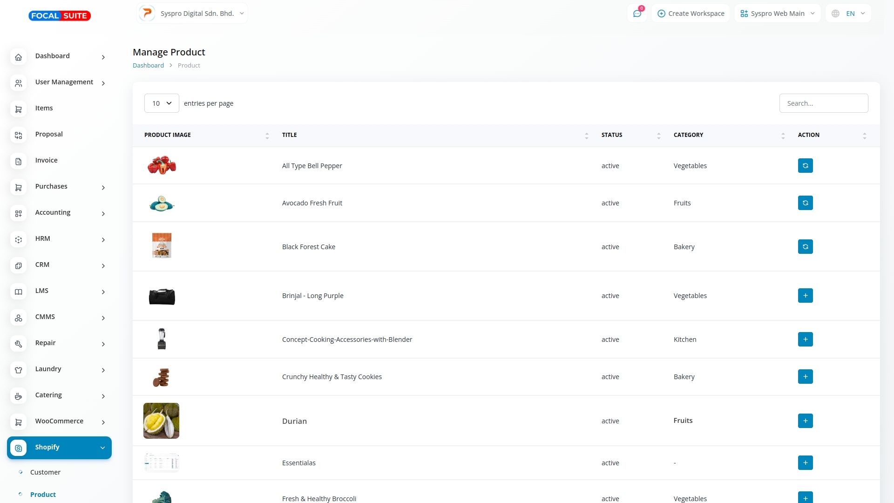Click the Invoice sidebar icon

(19, 161)
